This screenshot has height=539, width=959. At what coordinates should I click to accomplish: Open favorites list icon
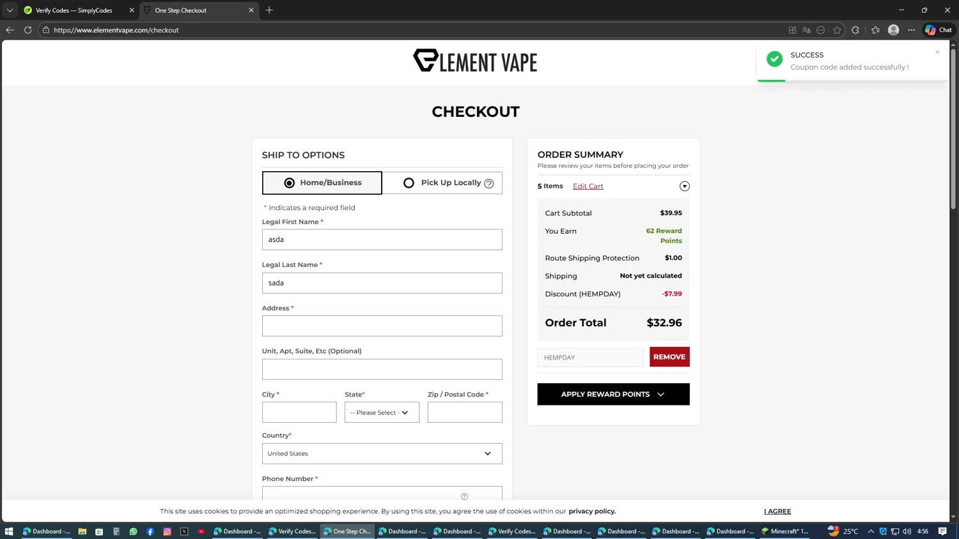875,30
